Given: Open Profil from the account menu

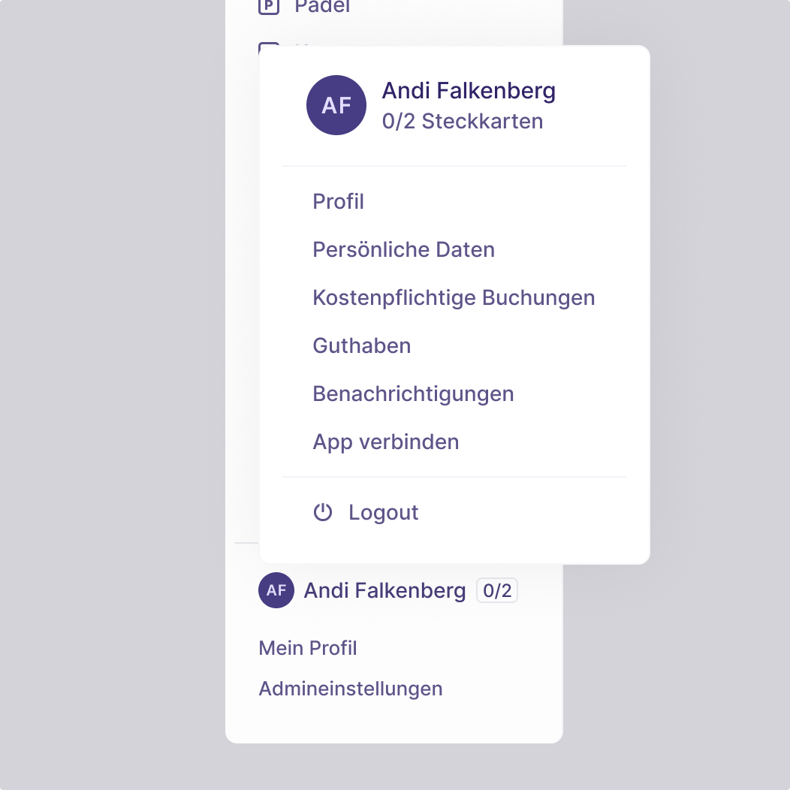Looking at the screenshot, I should [x=338, y=201].
